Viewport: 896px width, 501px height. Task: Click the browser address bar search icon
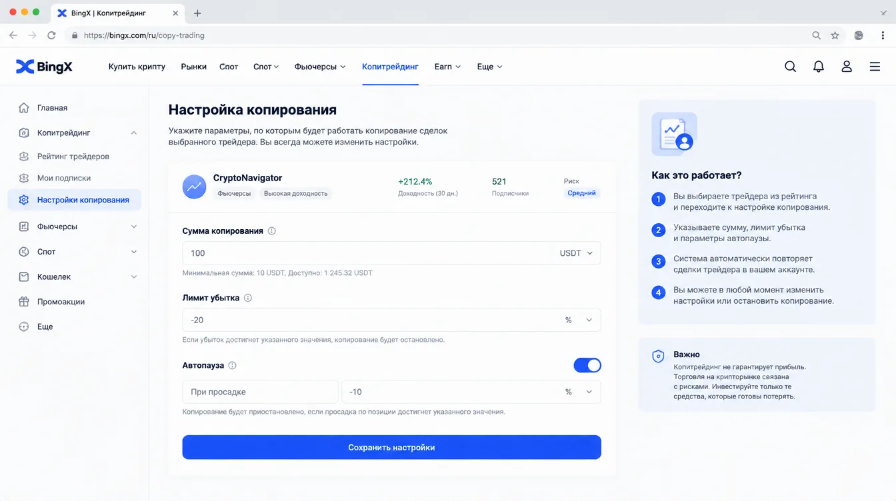pyautogui.click(x=816, y=35)
